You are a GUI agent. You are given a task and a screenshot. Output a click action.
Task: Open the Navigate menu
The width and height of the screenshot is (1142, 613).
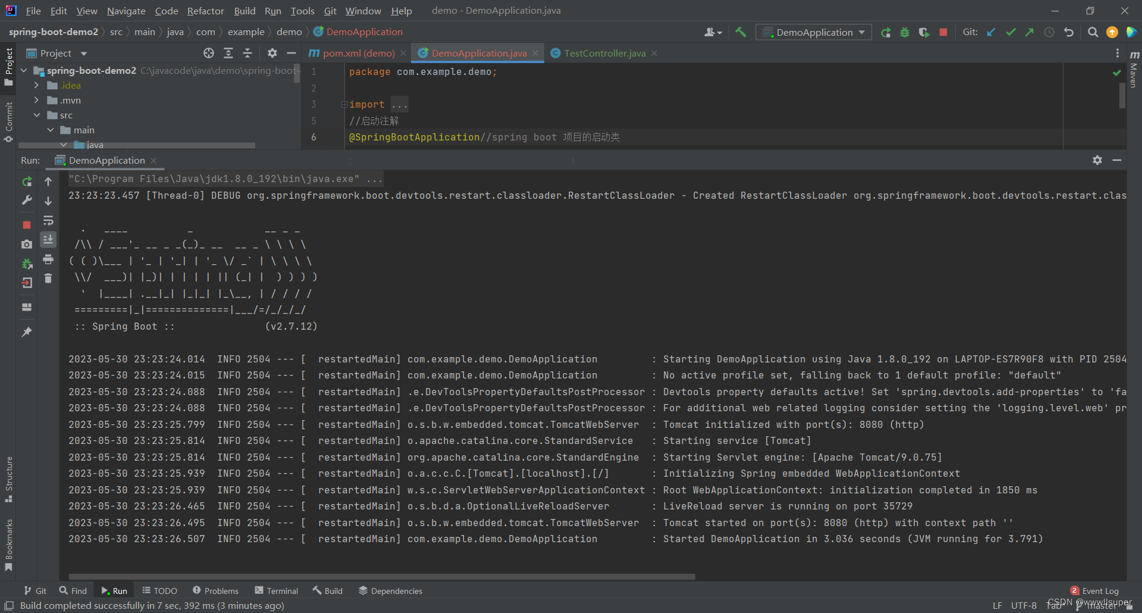pyautogui.click(x=126, y=11)
